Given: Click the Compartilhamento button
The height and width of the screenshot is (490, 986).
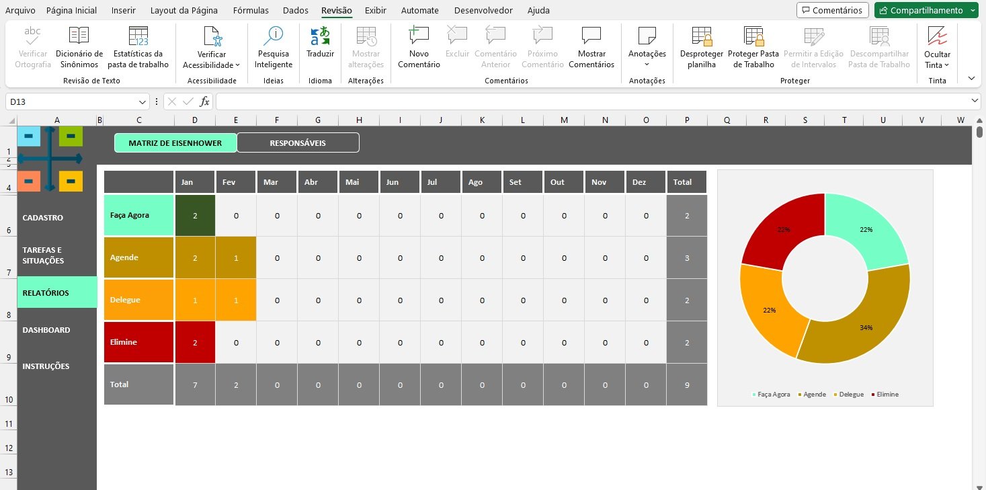Looking at the screenshot, I should [921, 10].
